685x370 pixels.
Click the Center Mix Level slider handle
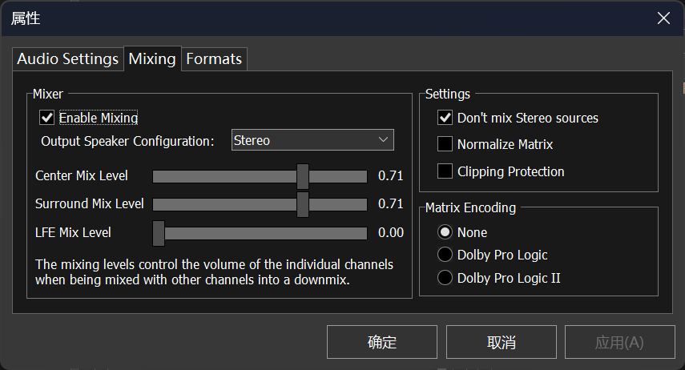[x=303, y=175]
